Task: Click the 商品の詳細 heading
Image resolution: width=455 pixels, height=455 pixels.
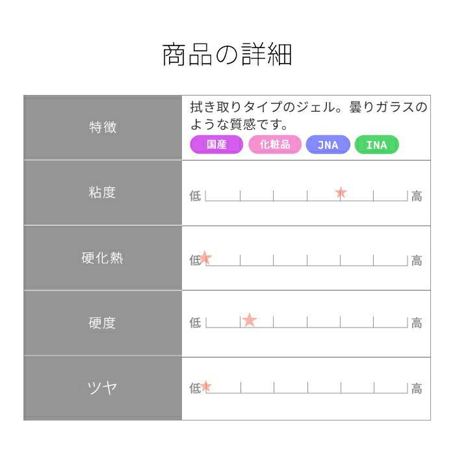Action: click(227, 54)
